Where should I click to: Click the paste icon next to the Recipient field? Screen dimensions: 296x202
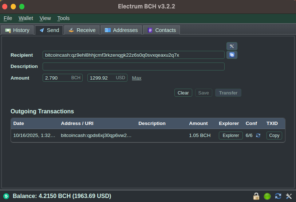(x=232, y=55)
